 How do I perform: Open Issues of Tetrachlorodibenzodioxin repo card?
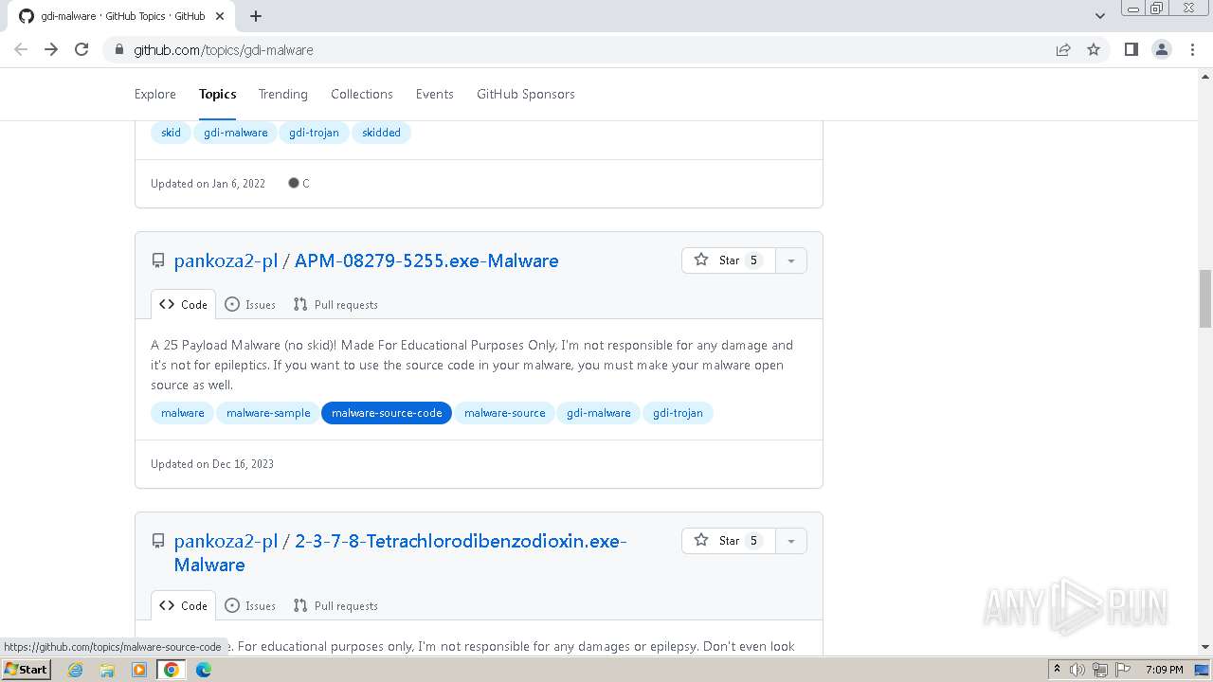pyautogui.click(x=250, y=605)
